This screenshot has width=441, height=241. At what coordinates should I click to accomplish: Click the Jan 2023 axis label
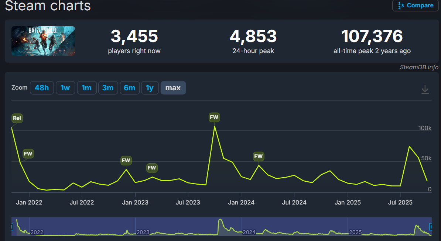(135, 203)
